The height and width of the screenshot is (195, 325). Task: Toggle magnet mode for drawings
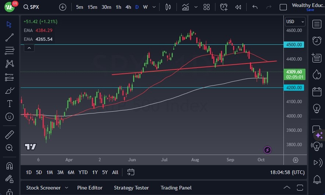(x=10, y=166)
